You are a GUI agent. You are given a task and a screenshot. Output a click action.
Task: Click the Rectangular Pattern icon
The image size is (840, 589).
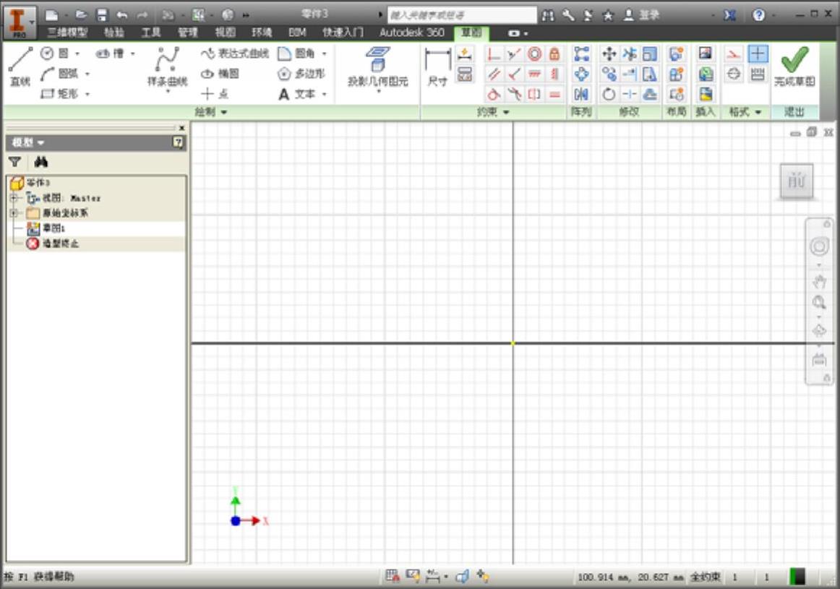581,53
